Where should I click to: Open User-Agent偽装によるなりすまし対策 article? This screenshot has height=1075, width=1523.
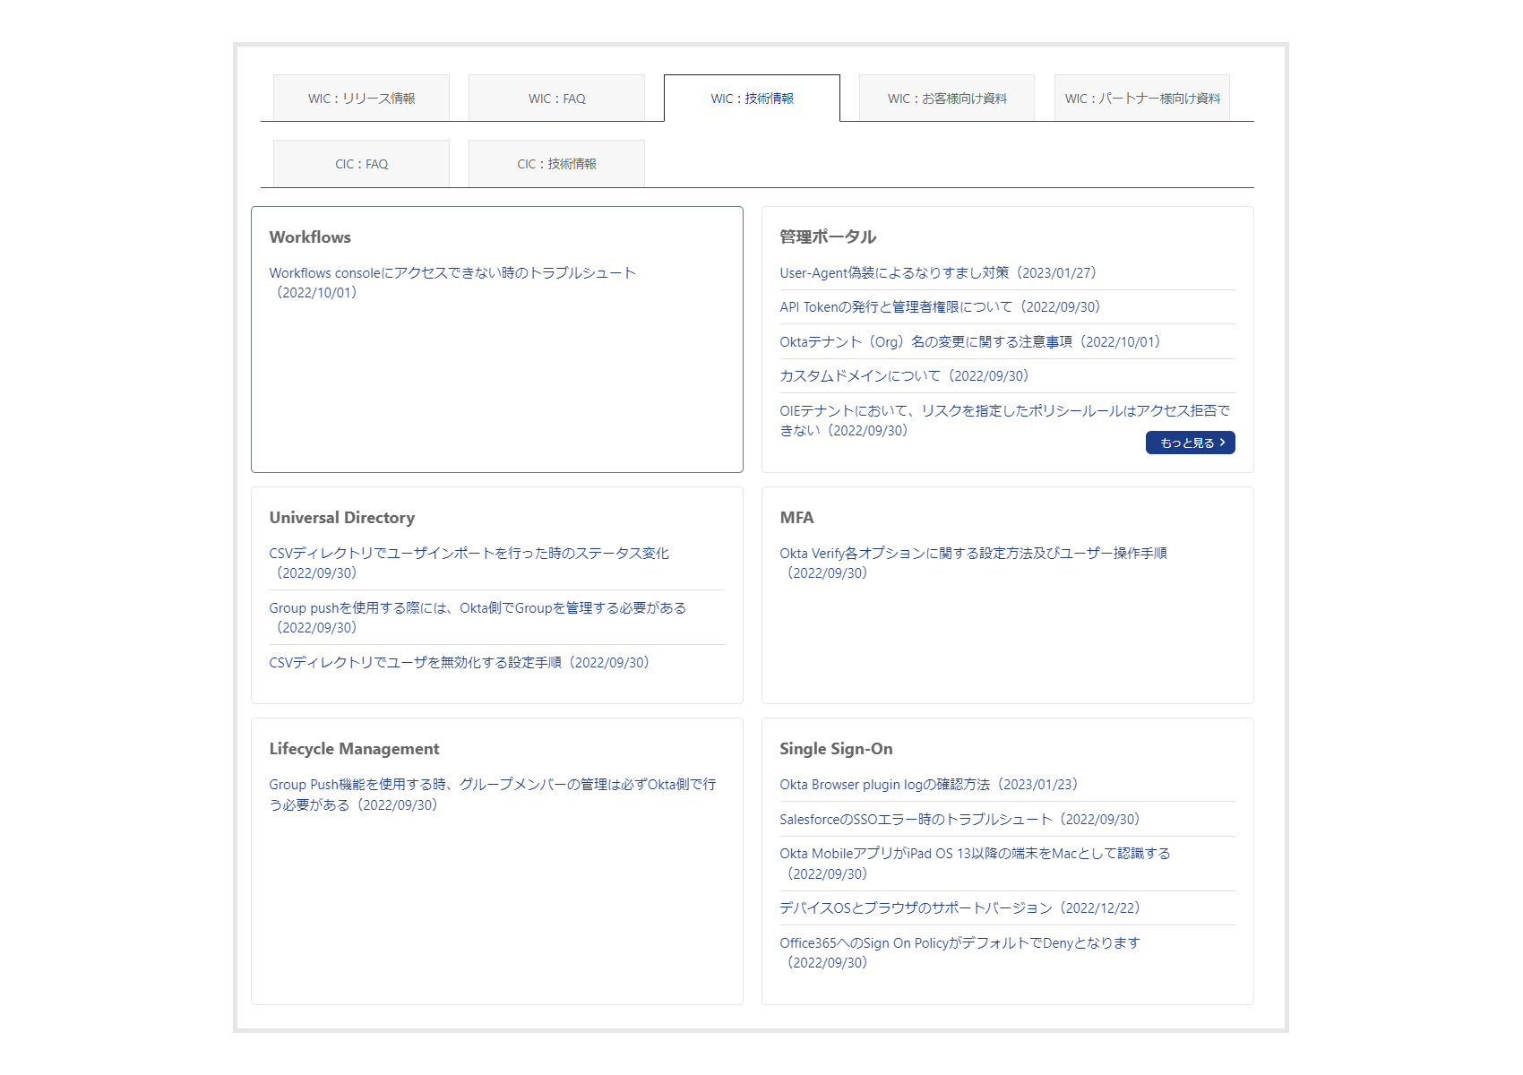[937, 273]
